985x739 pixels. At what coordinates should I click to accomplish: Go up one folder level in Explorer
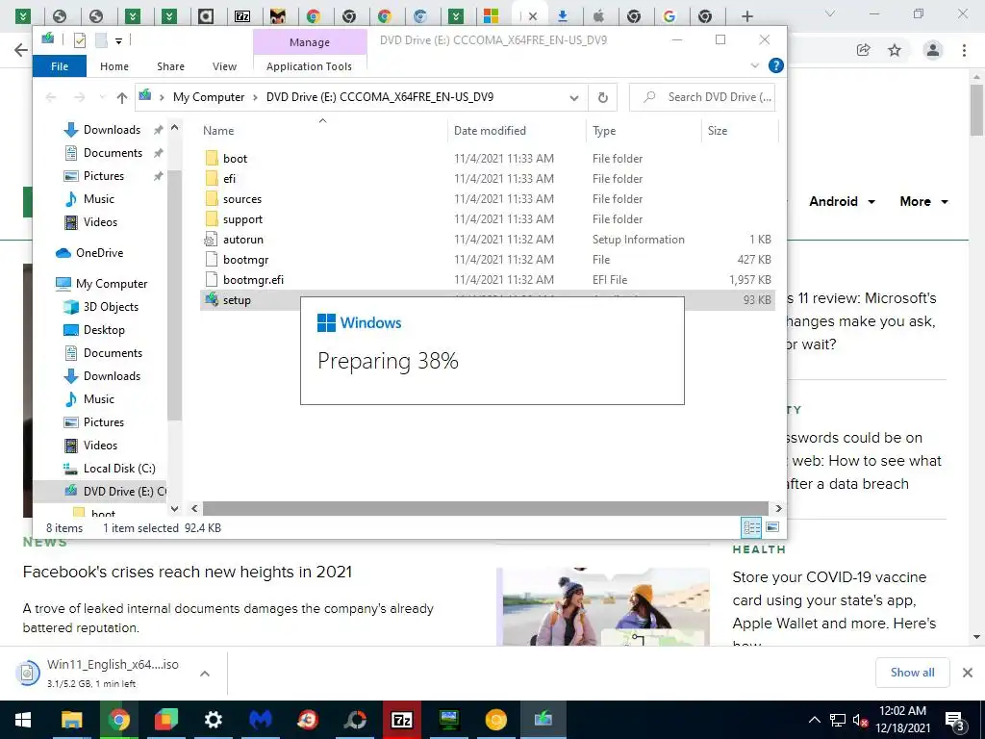pos(122,97)
